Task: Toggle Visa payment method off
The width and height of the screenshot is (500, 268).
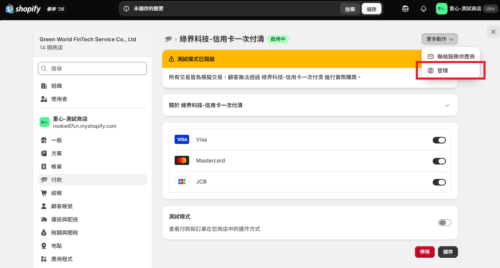Action: (x=439, y=140)
